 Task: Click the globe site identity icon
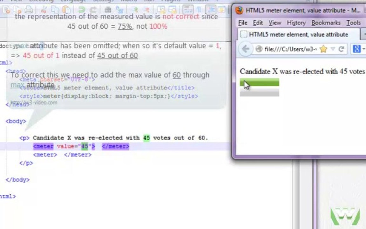(259, 49)
